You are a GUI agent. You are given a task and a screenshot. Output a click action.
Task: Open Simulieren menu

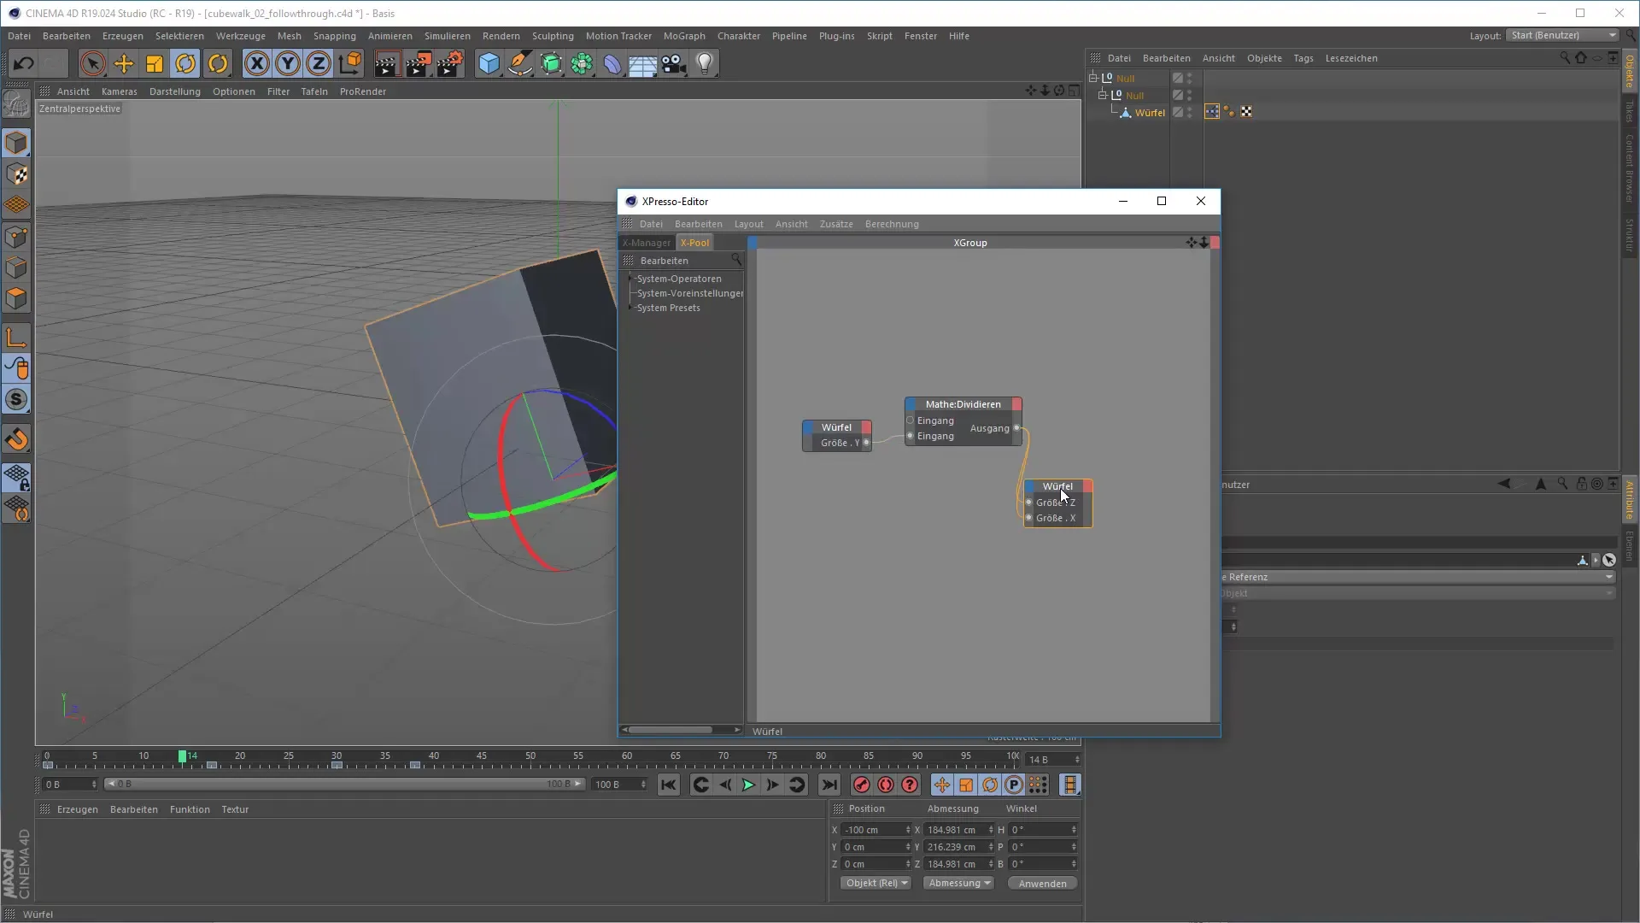pos(447,36)
